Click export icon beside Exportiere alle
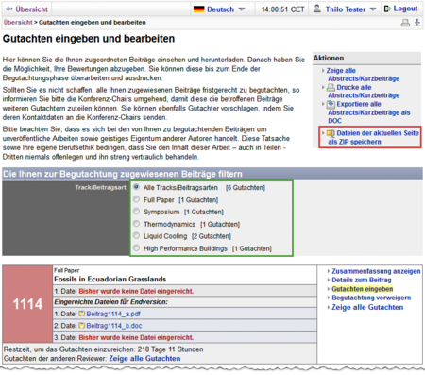Image resolution: width=425 pixels, height=375 pixels. coord(331,104)
